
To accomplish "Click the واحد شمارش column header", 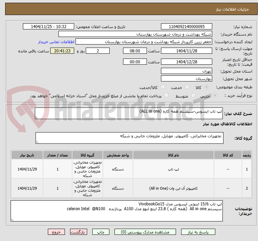I will (118, 155).
